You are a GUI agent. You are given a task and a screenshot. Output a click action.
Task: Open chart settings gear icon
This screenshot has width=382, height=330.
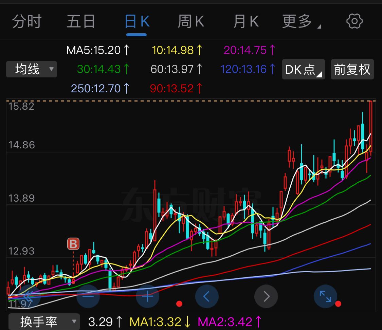354,21
